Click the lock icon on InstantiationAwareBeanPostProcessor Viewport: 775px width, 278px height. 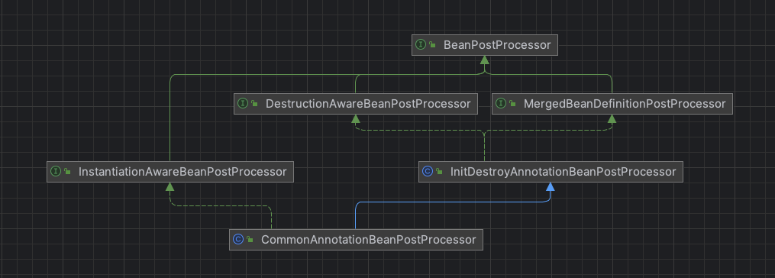point(67,171)
